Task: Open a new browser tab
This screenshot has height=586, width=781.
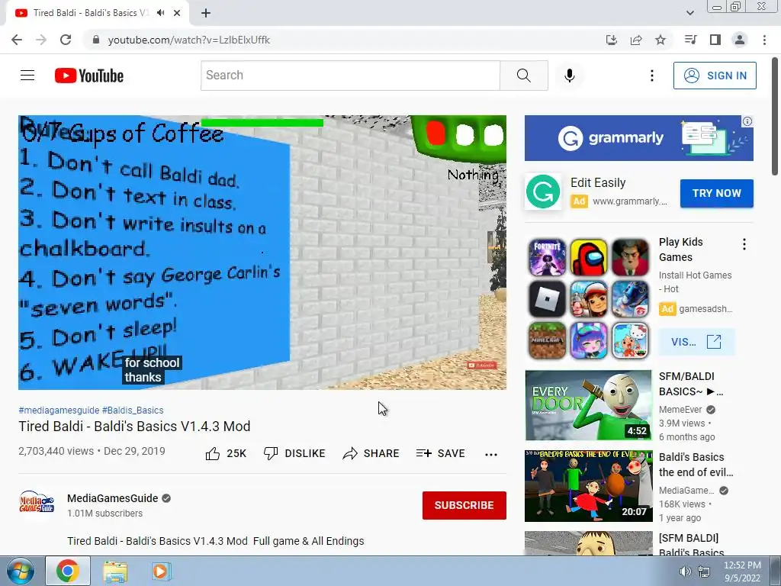Action: 206,13
